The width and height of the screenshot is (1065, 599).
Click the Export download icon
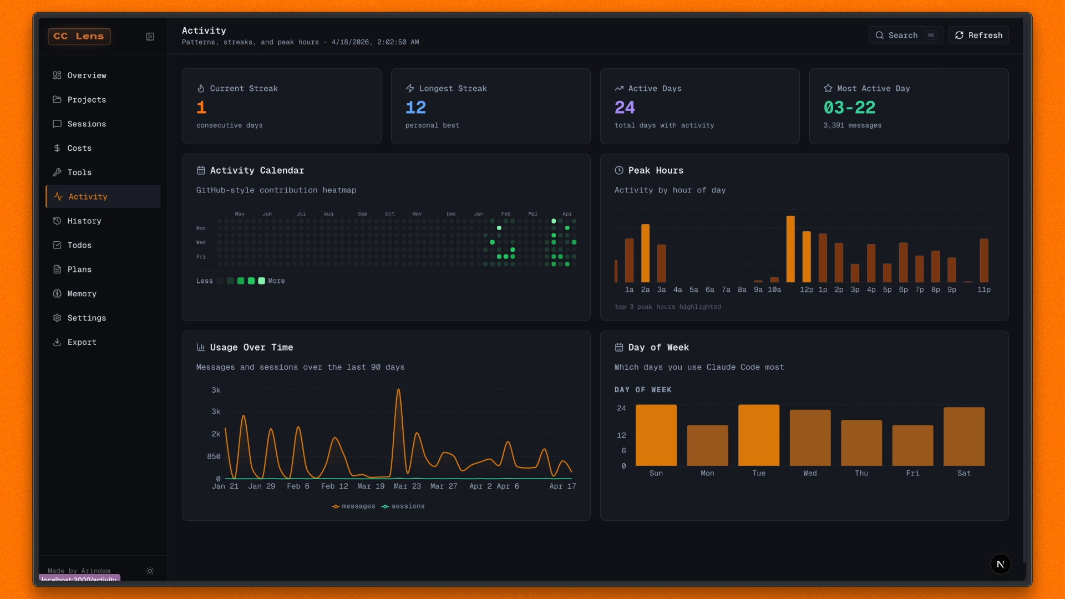pyautogui.click(x=57, y=342)
